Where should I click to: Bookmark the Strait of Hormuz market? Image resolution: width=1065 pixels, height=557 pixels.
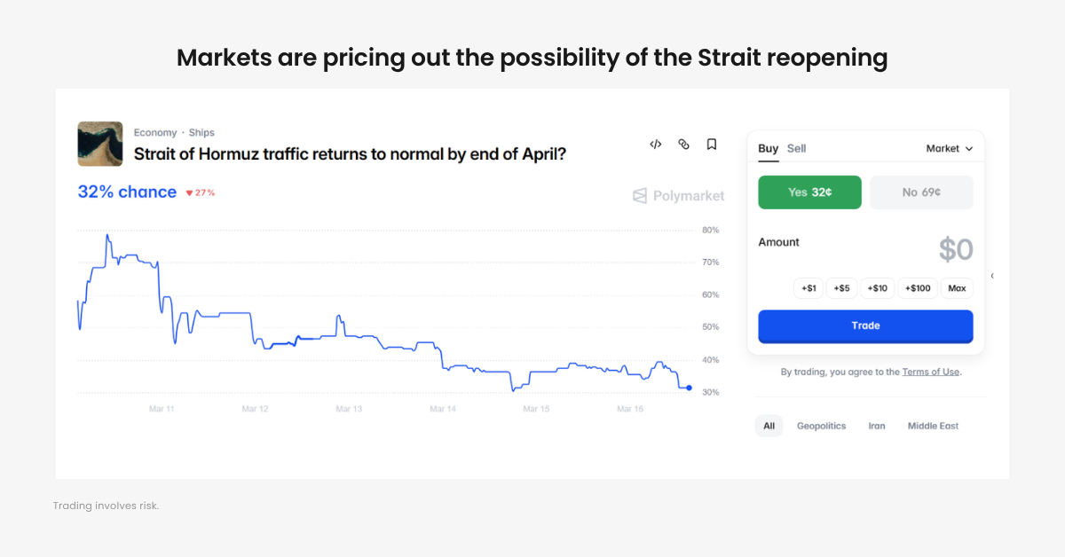[x=711, y=144]
